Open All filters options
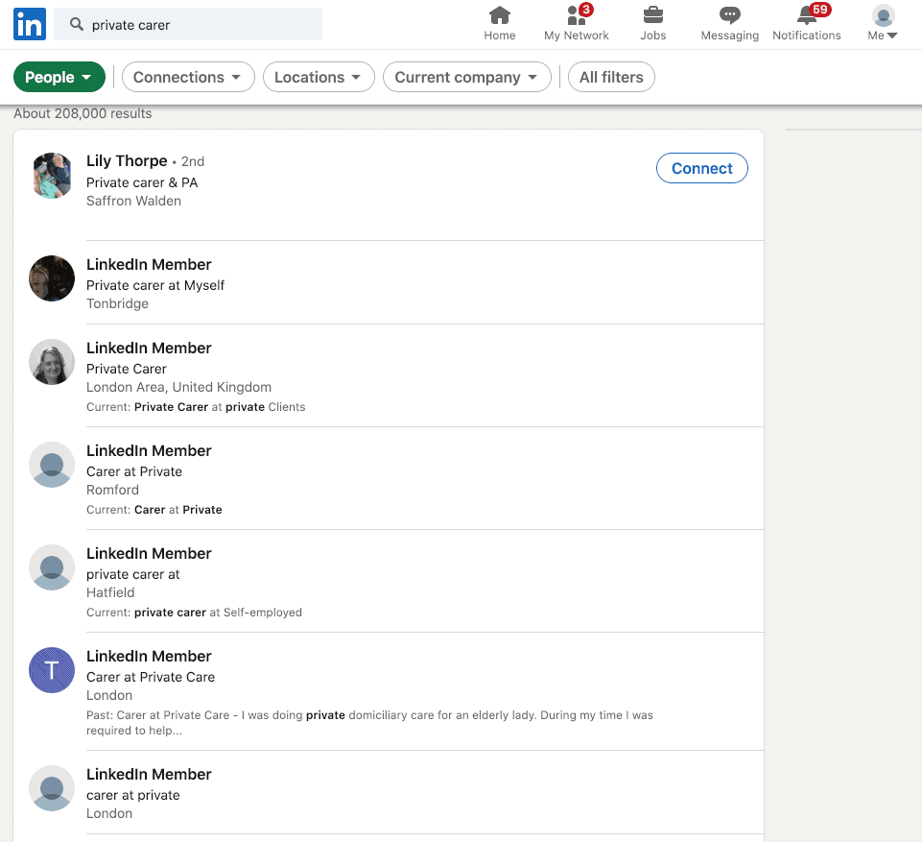This screenshot has height=842, width=922. [611, 76]
